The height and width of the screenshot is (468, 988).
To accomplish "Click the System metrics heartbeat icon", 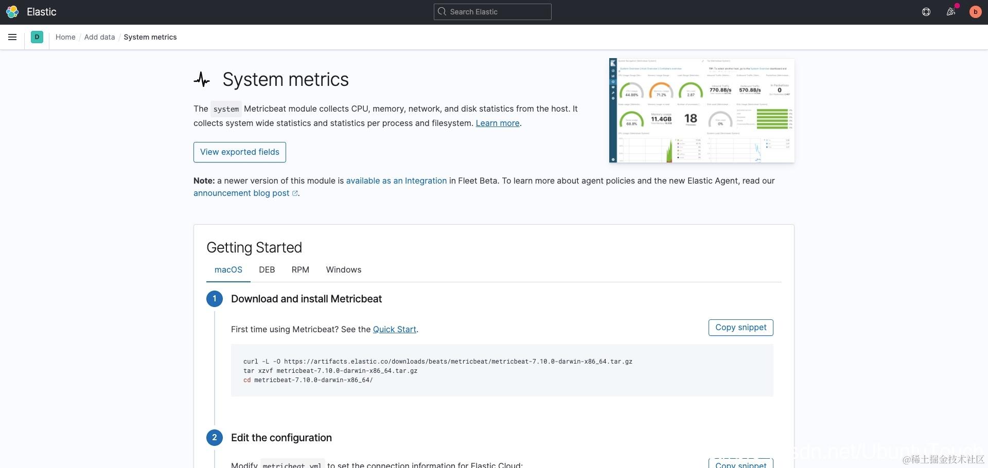I will (x=202, y=80).
